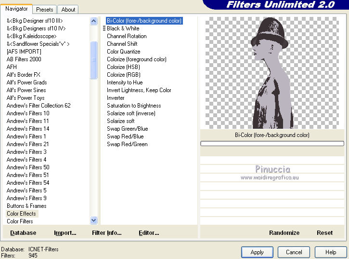
Task: Select the [AFS IMPORT] category
Action: click(x=24, y=52)
